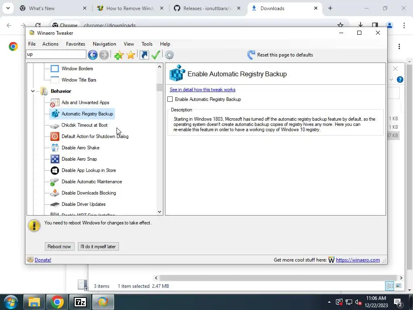Click the Disable Aero Shake icon
This screenshot has height=310, width=413.
(55, 148)
